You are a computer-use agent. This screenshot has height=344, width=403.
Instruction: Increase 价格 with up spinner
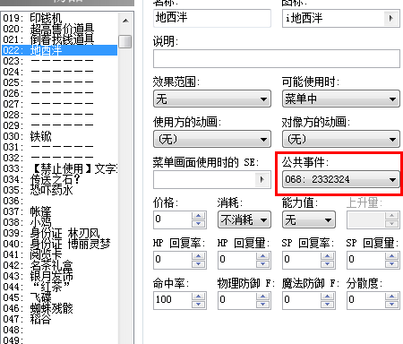pos(198,216)
